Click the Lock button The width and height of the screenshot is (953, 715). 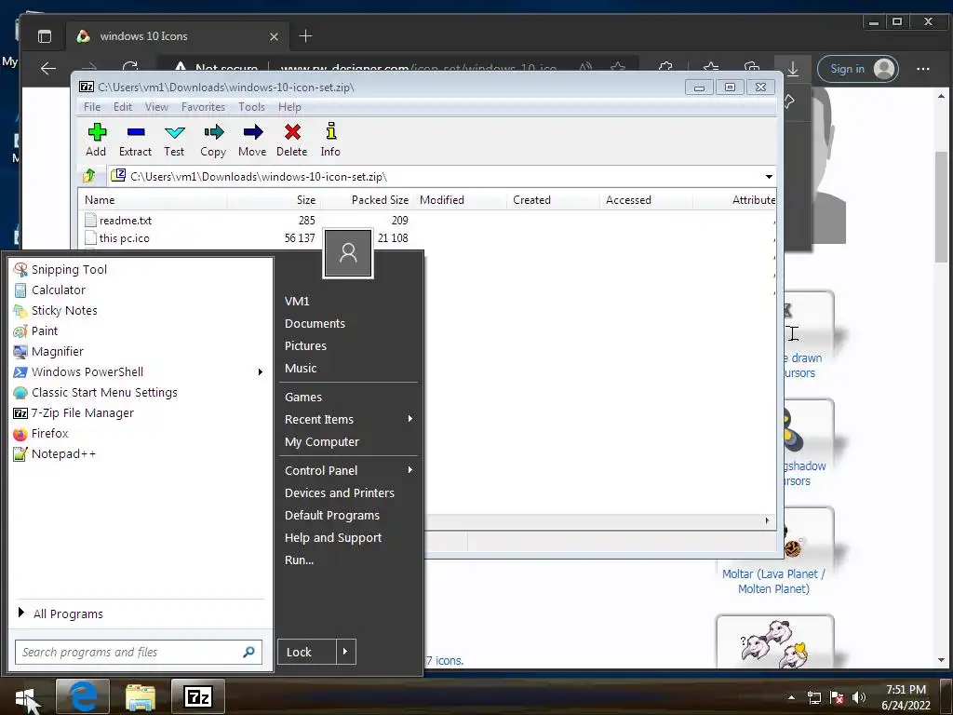(x=306, y=652)
